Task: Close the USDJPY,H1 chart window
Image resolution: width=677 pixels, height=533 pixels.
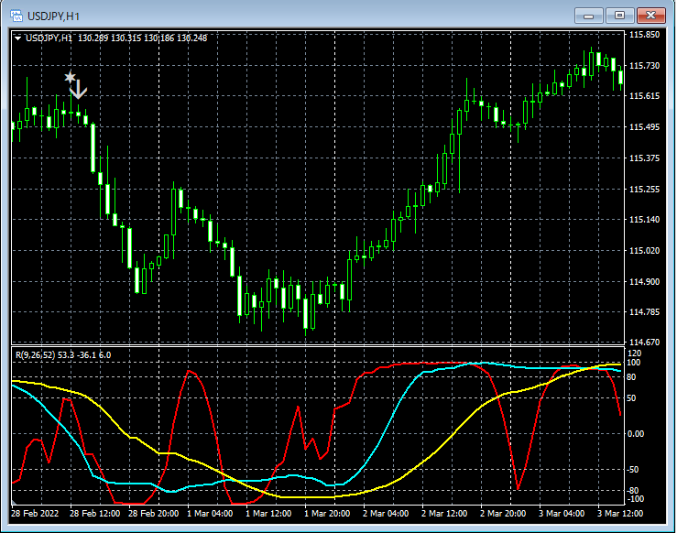Action: 651,16
